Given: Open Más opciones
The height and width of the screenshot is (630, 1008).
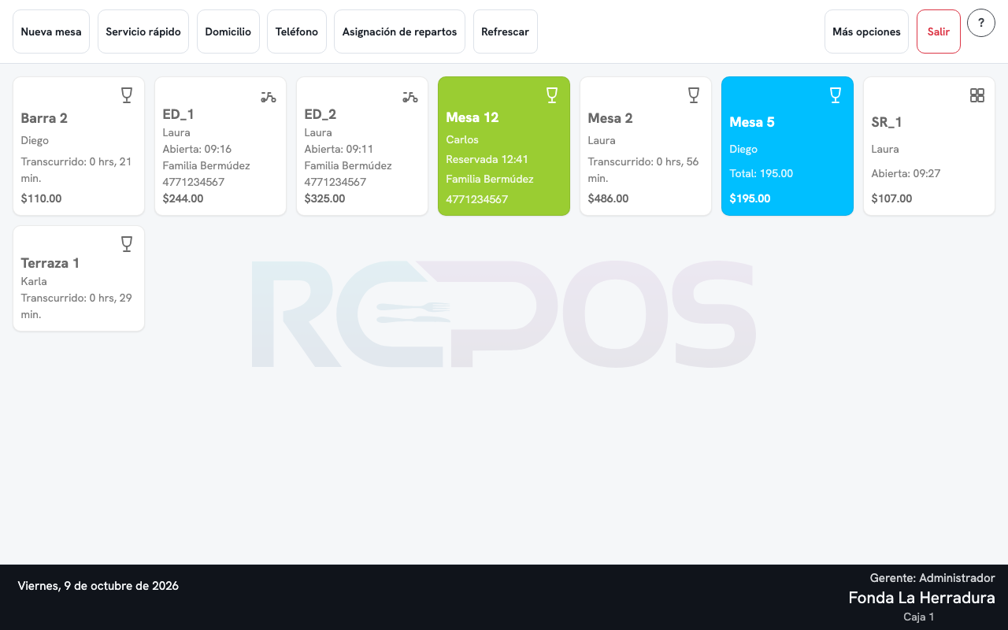Looking at the screenshot, I should 866,31.
